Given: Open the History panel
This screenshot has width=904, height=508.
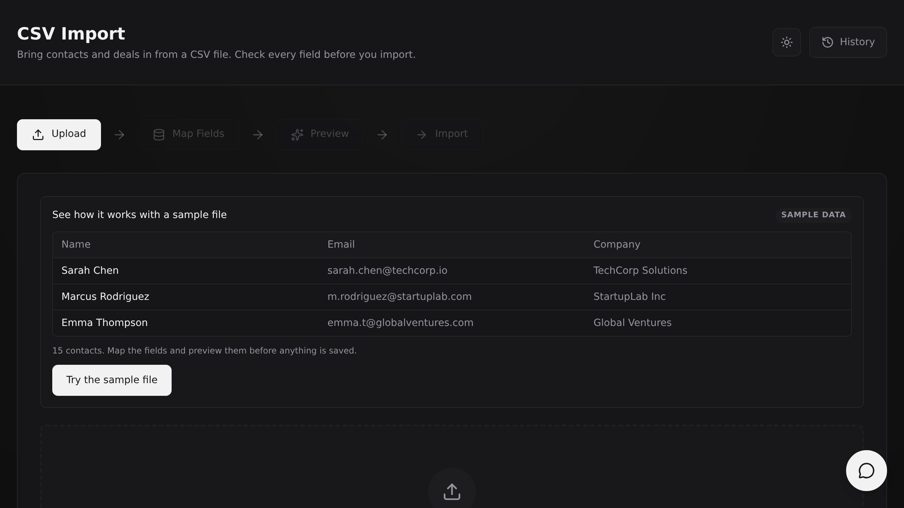Looking at the screenshot, I should pyautogui.click(x=848, y=42).
